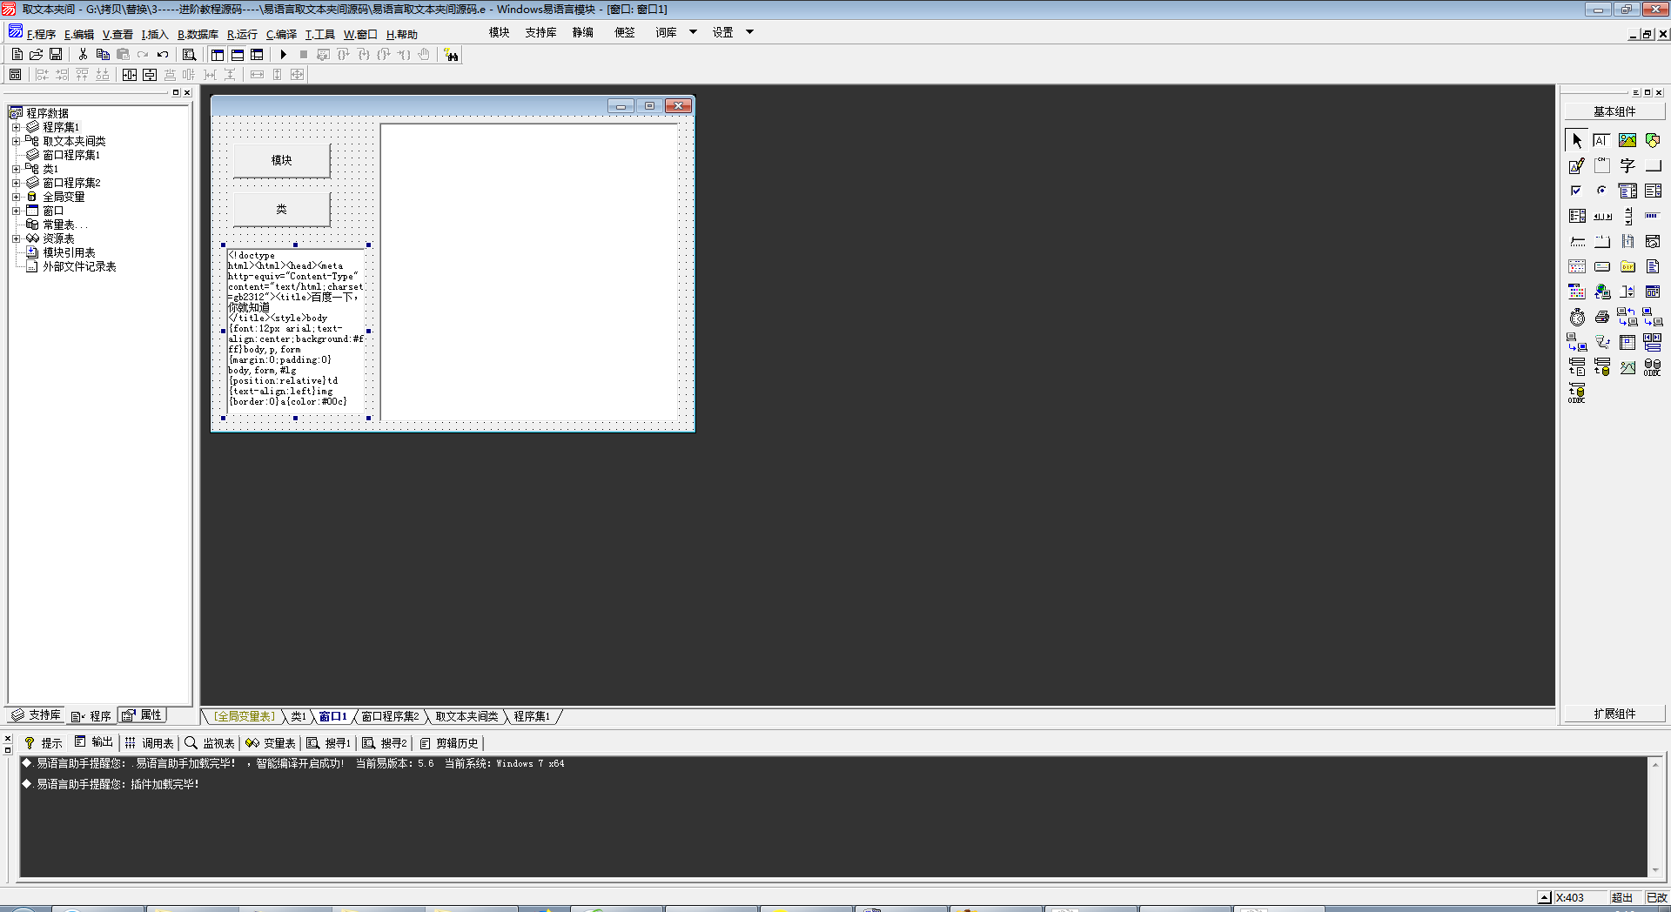
Task: Select the picture box component icon
Action: [1627, 140]
